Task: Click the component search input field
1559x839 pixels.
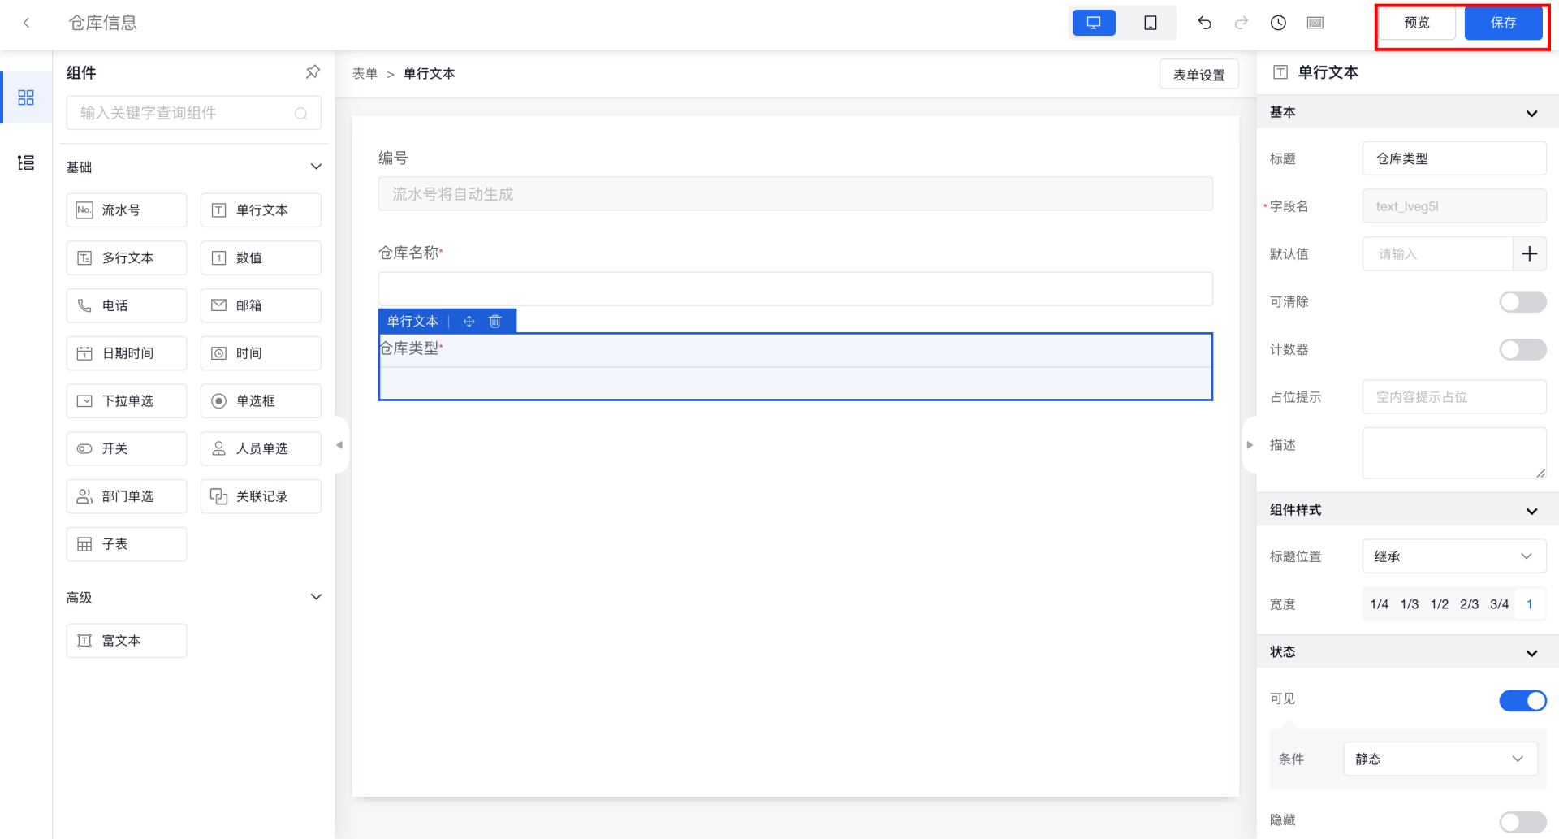Action: (x=187, y=113)
